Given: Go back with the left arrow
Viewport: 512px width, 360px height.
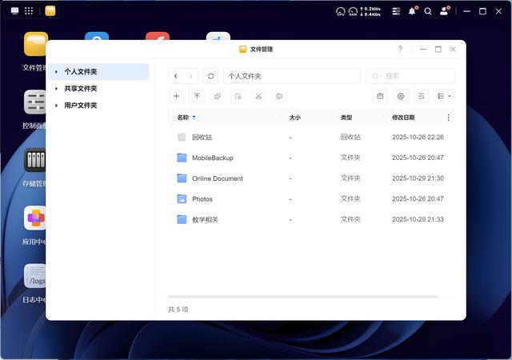Looking at the screenshot, I should click(x=176, y=76).
